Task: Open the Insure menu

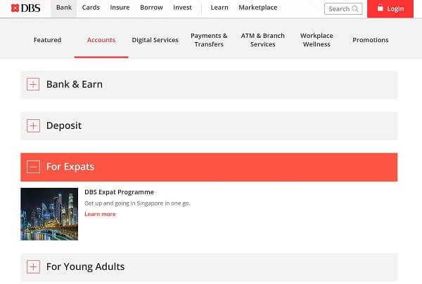Action: (120, 8)
